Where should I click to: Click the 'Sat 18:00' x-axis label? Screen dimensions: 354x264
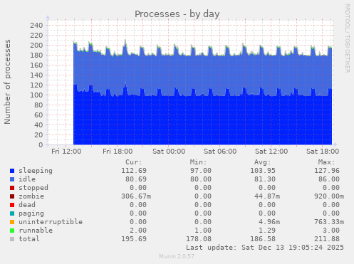coord(323,152)
